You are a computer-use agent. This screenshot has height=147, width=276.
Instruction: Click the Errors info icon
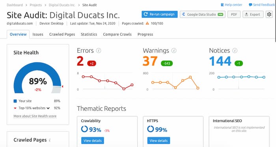(x=99, y=51)
